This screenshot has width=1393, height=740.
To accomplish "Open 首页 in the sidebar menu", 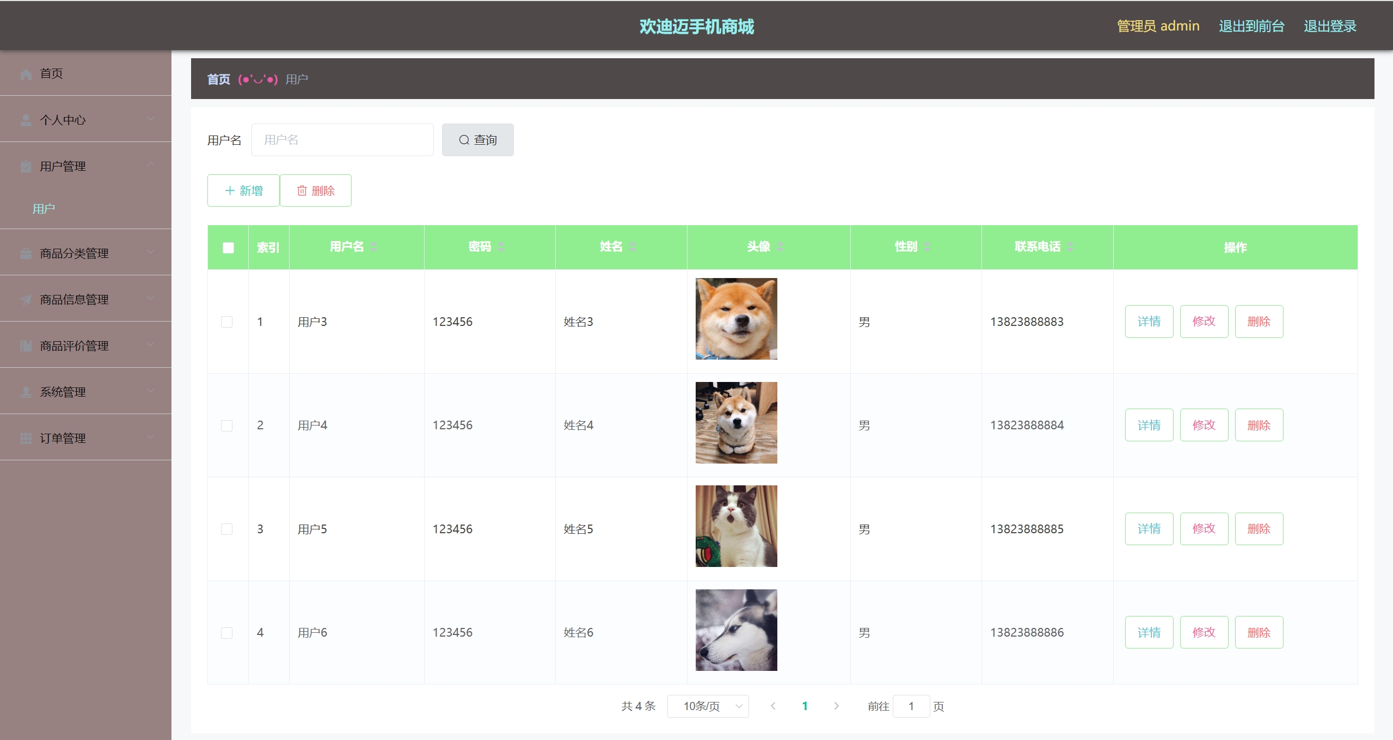I will [85, 73].
